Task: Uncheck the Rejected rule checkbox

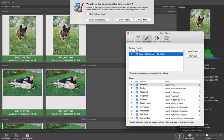Action: 137,96
